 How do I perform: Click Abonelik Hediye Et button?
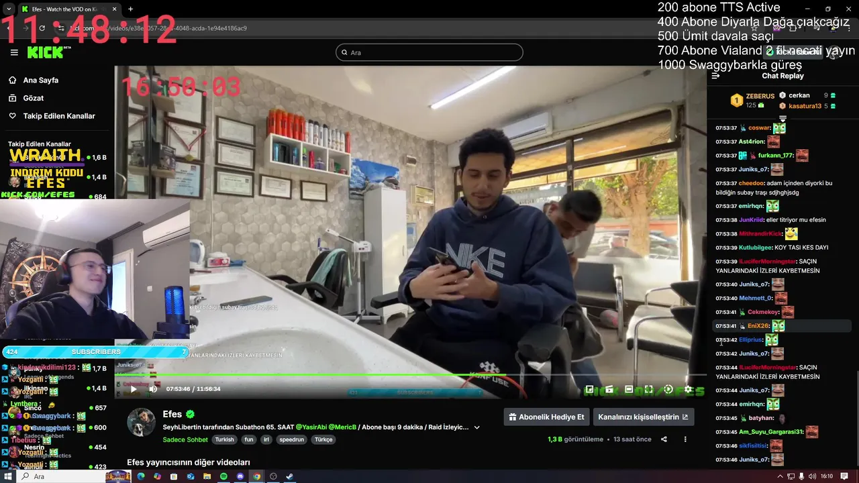click(x=548, y=417)
